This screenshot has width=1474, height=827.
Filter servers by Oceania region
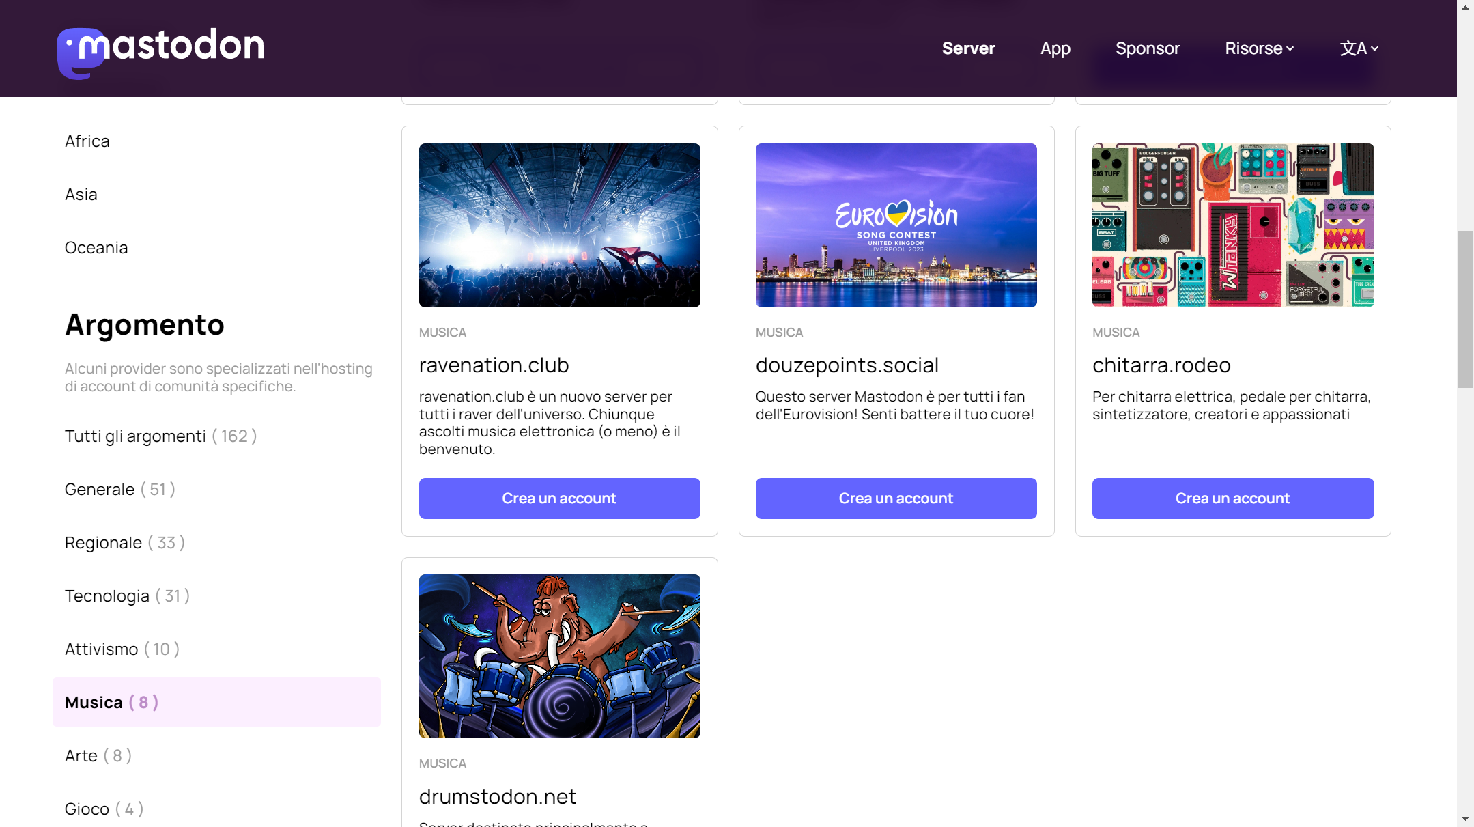pos(96,248)
